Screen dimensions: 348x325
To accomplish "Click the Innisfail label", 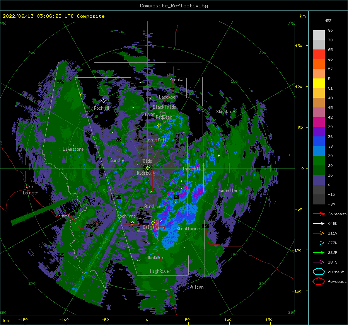I will coord(156,140).
